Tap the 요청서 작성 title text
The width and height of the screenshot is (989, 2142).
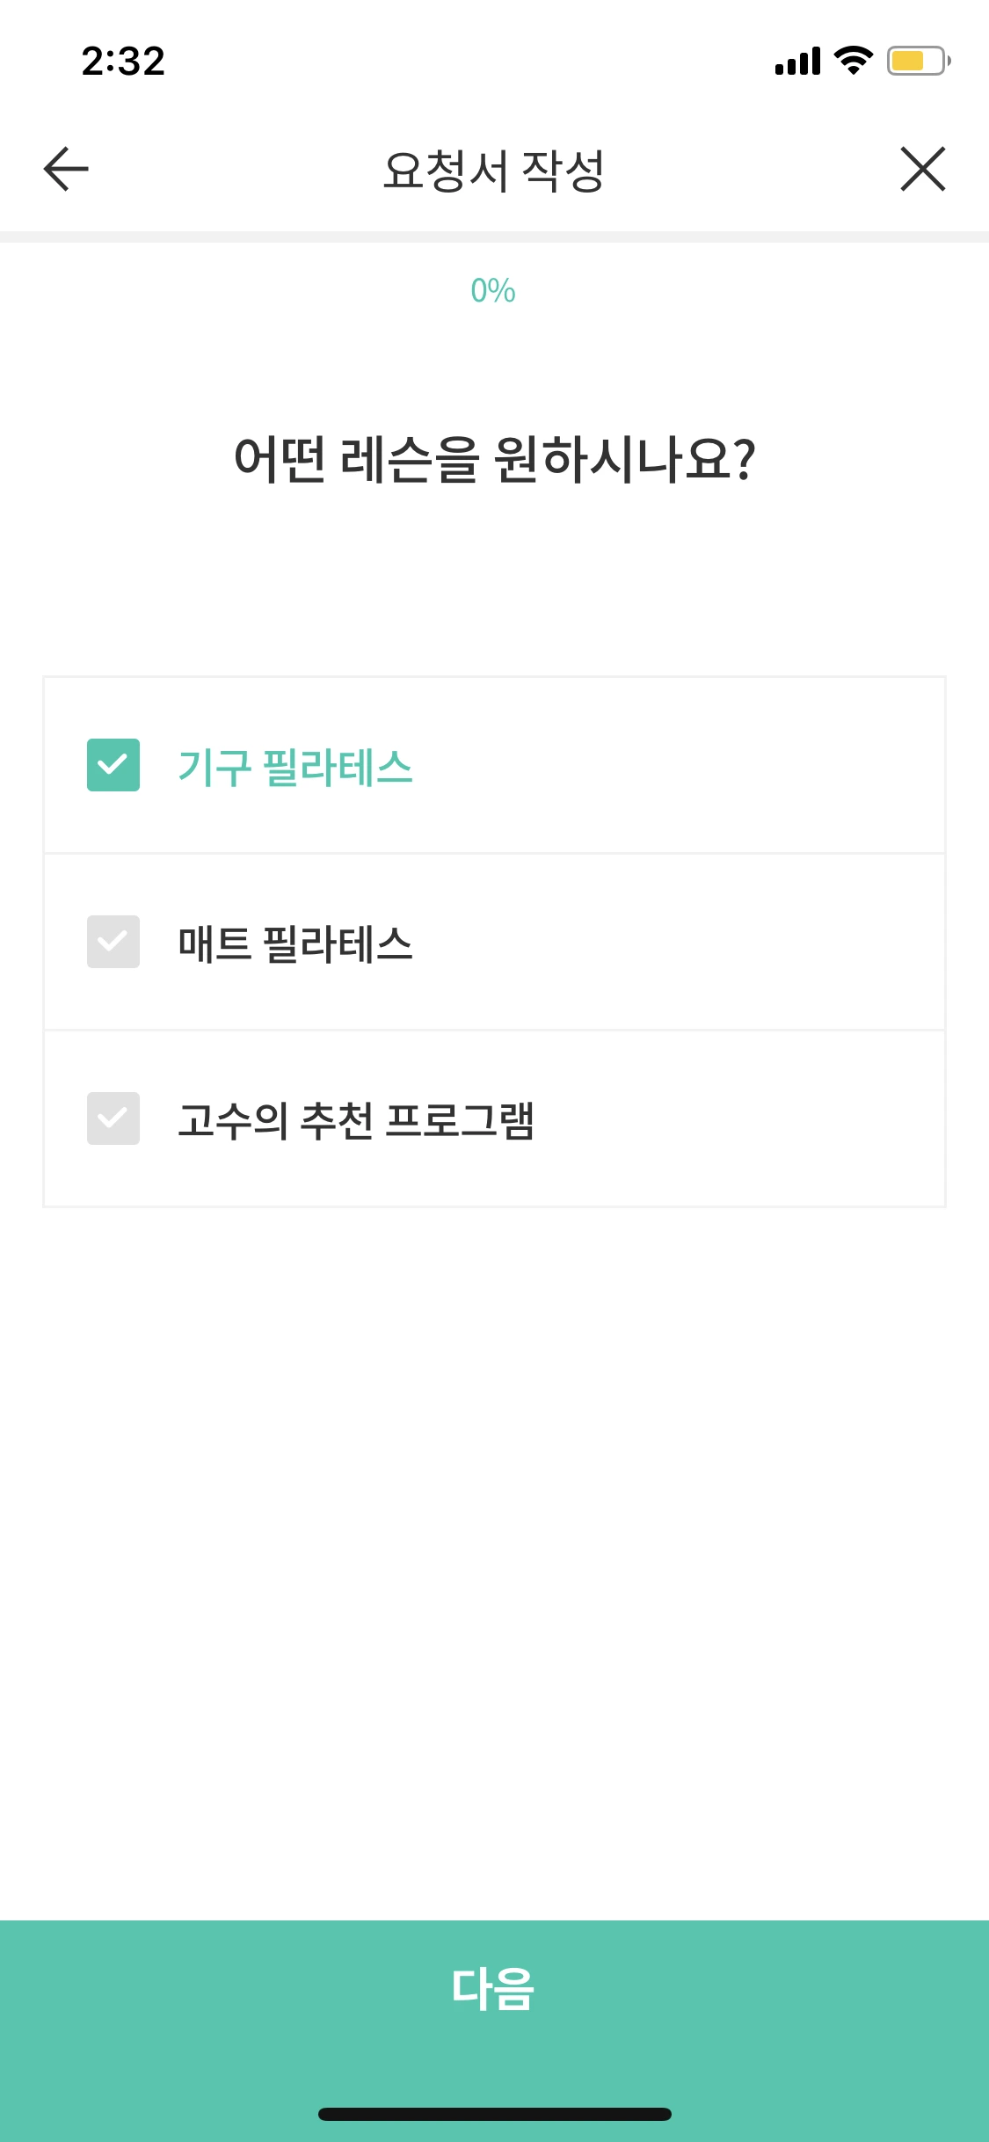(x=494, y=169)
